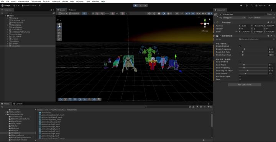Open the File menu
Viewport: 276px width, 142px height.
point(2,2)
